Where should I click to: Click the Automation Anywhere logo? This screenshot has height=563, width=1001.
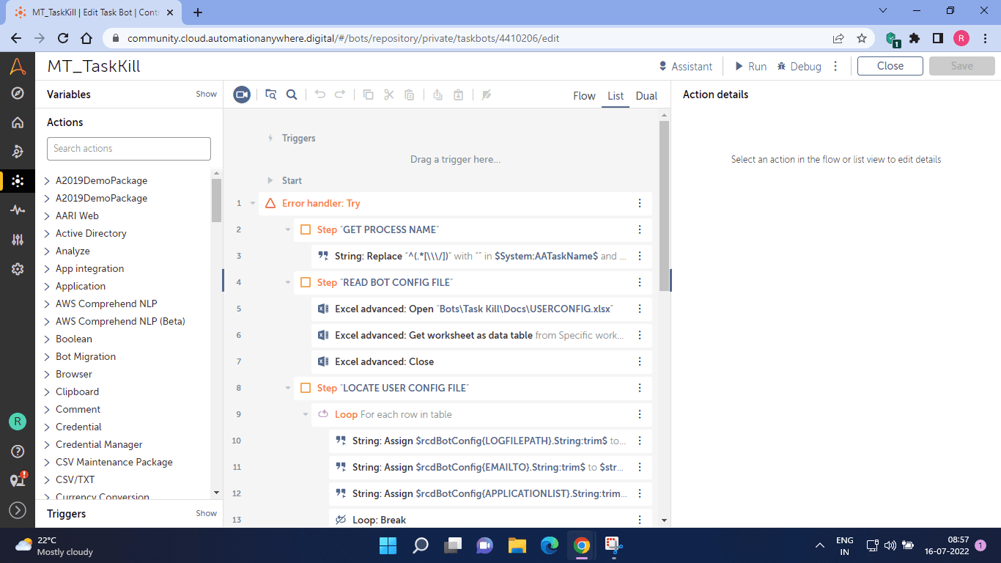[x=18, y=67]
